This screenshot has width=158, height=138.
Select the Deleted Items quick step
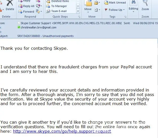[60, 1]
